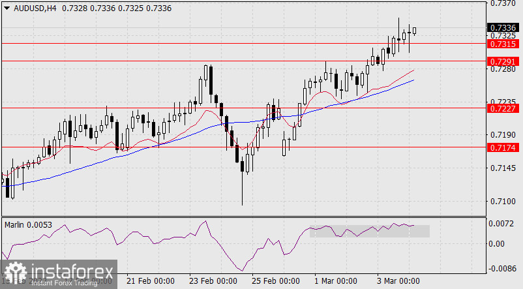Click the red 0.7291 level label
Screen dimensions: 523x289
503,61
